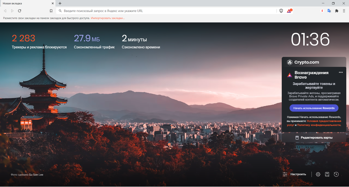
Task: Open the Google Translate extension icon
Action: [x=329, y=11]
